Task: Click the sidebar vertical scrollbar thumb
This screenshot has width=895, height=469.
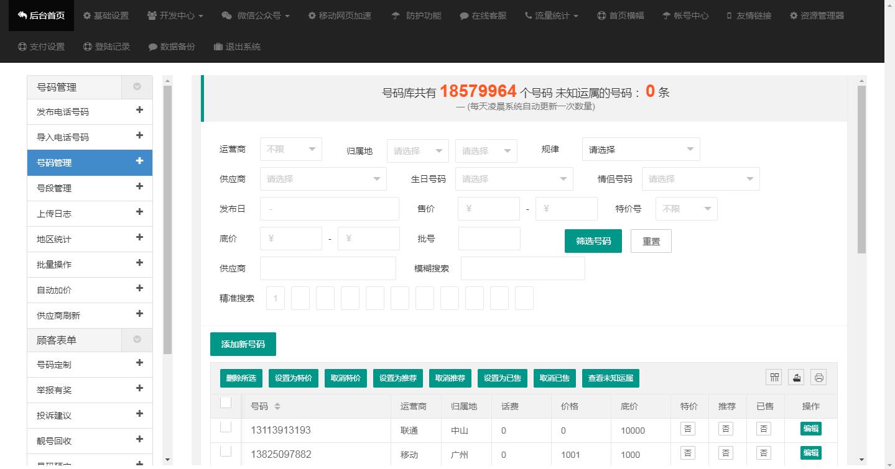Action: tap(167, 220)
